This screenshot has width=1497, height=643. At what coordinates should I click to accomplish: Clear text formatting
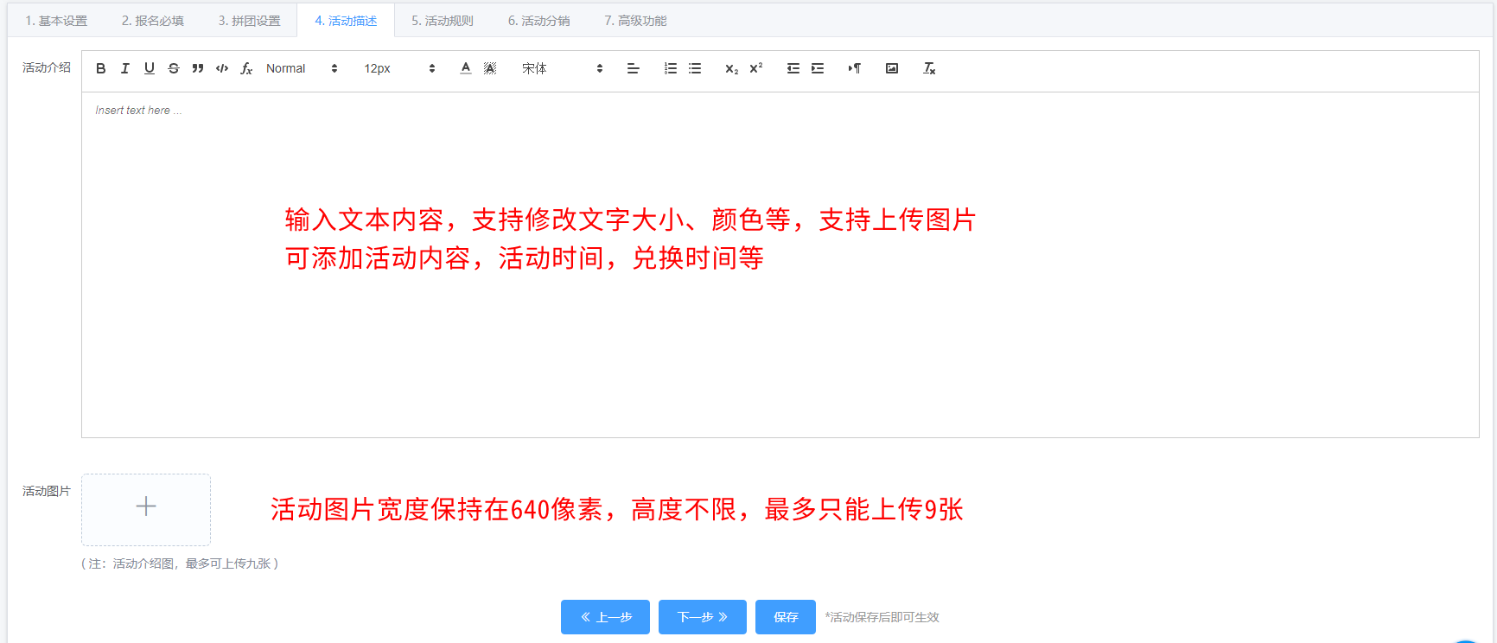929,68
